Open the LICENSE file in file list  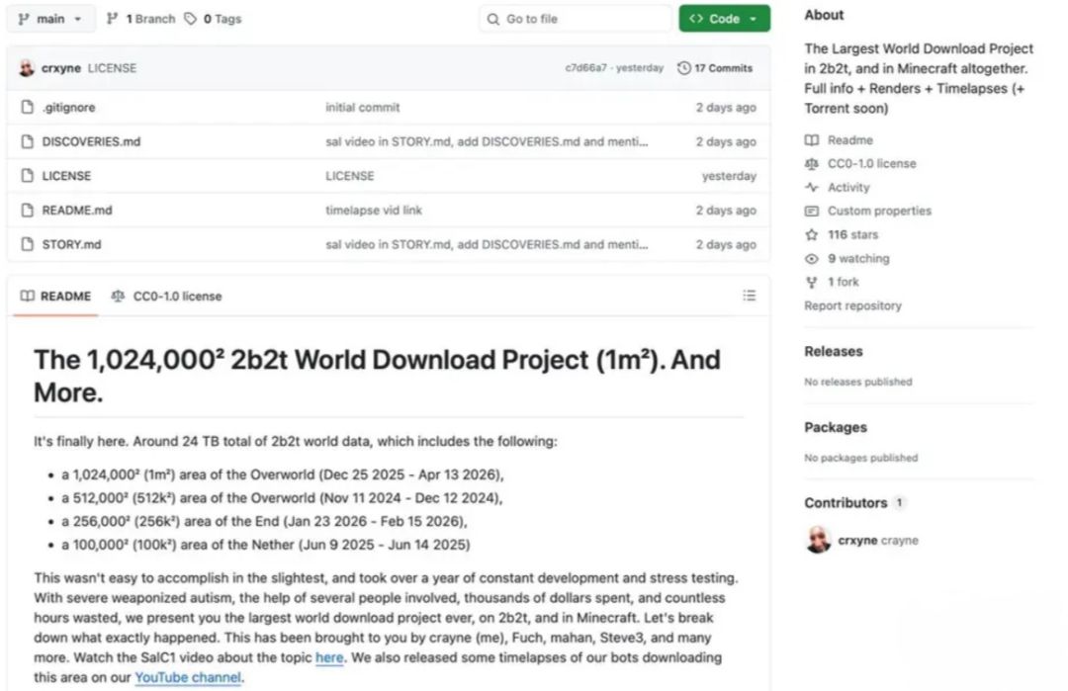point(66,176)
